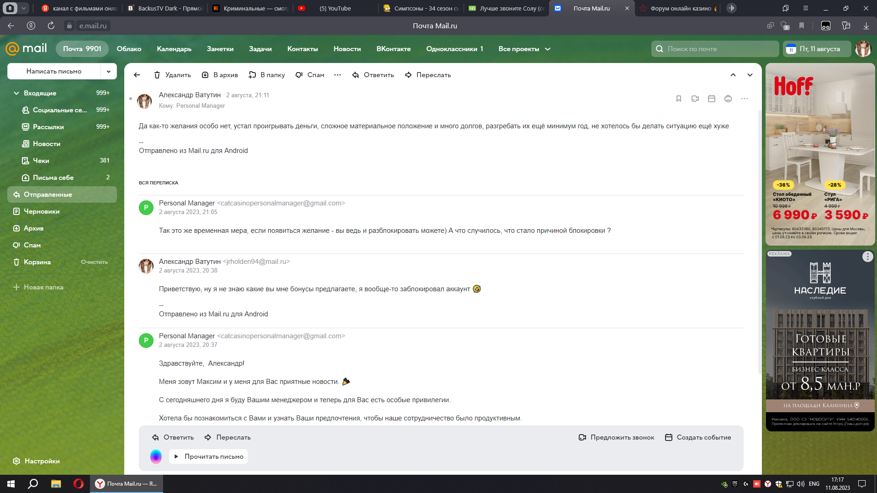Open Настройки at bottom of sidebar
The width and height of the screenshot is (877, 493).
(37, 461)
